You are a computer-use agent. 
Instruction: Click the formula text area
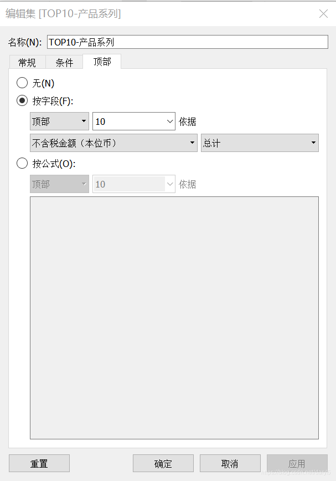174,316
